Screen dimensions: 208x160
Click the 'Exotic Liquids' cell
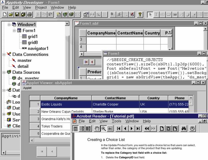(x=66, y=104)
